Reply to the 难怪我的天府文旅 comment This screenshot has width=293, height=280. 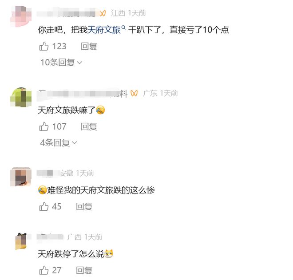point(84,207)
